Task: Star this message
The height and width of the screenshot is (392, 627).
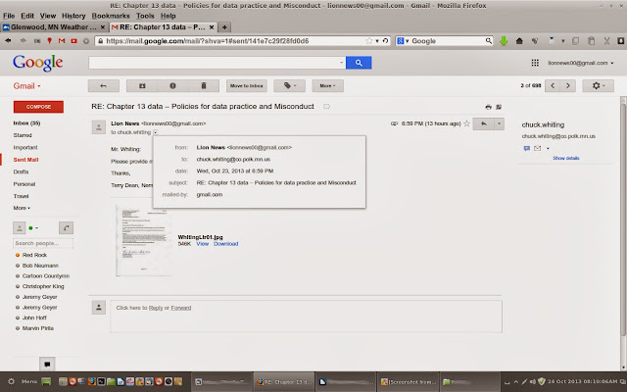Action: coord(466,123)
